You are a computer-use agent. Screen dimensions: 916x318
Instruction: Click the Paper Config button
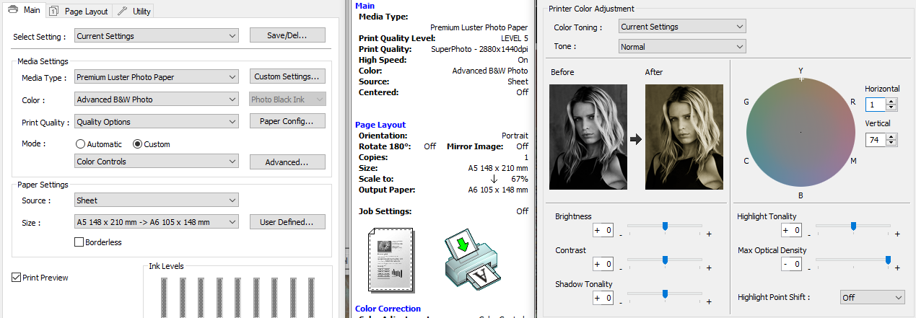pyautogui.click(x=287, y=121)
